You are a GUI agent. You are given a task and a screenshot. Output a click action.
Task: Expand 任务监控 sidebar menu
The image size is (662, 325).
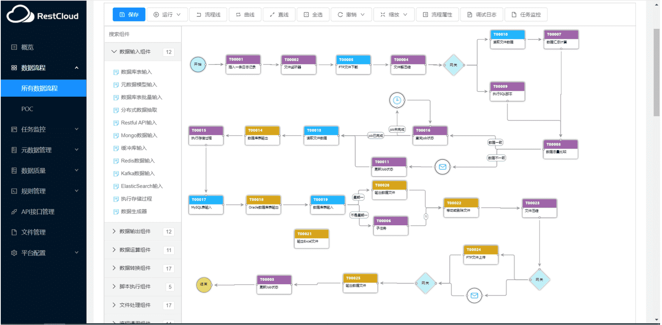(44, 129)
